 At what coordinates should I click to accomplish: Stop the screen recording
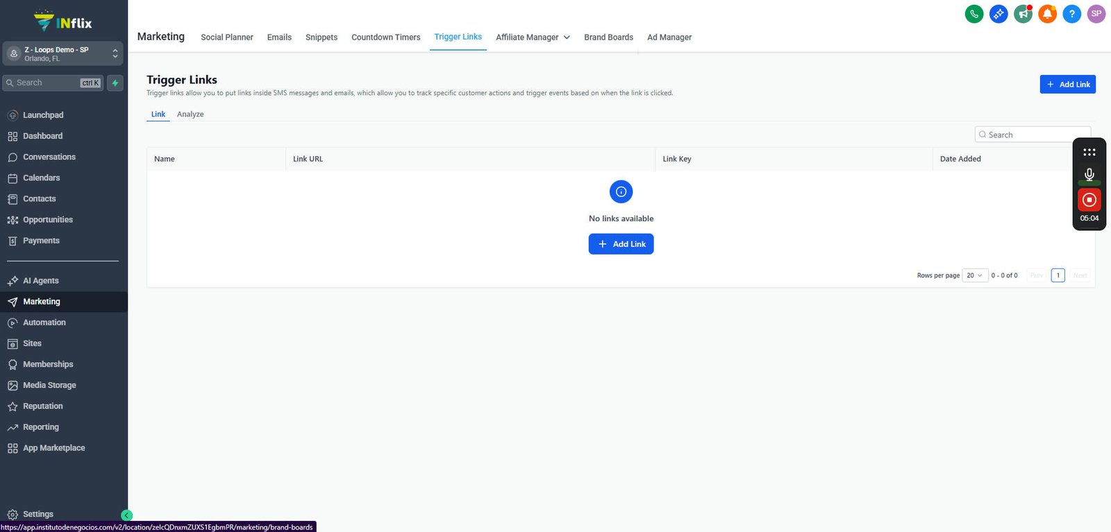click(x=1089, y=200)
